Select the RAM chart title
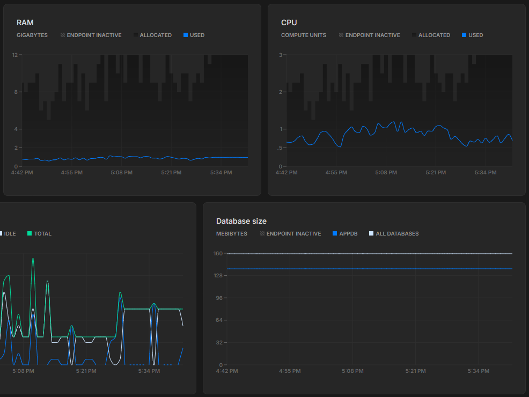This screenshot has width=529, height=397. coord(25,23)
